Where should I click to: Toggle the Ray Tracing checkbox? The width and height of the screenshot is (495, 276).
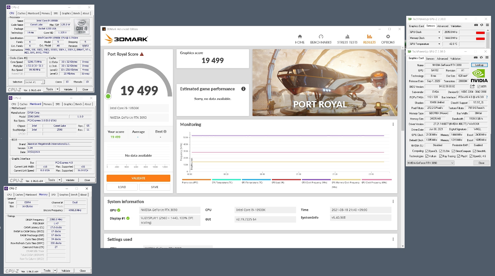pos(441,156)
